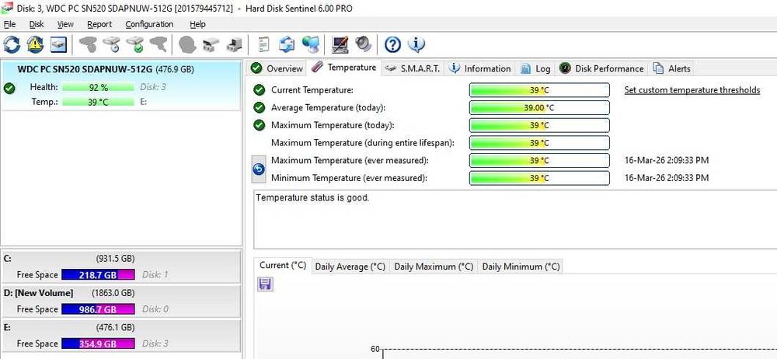Open the Disk menu
Screen dimensions: 777x359
pyautogui.click(x=37, y=24)
